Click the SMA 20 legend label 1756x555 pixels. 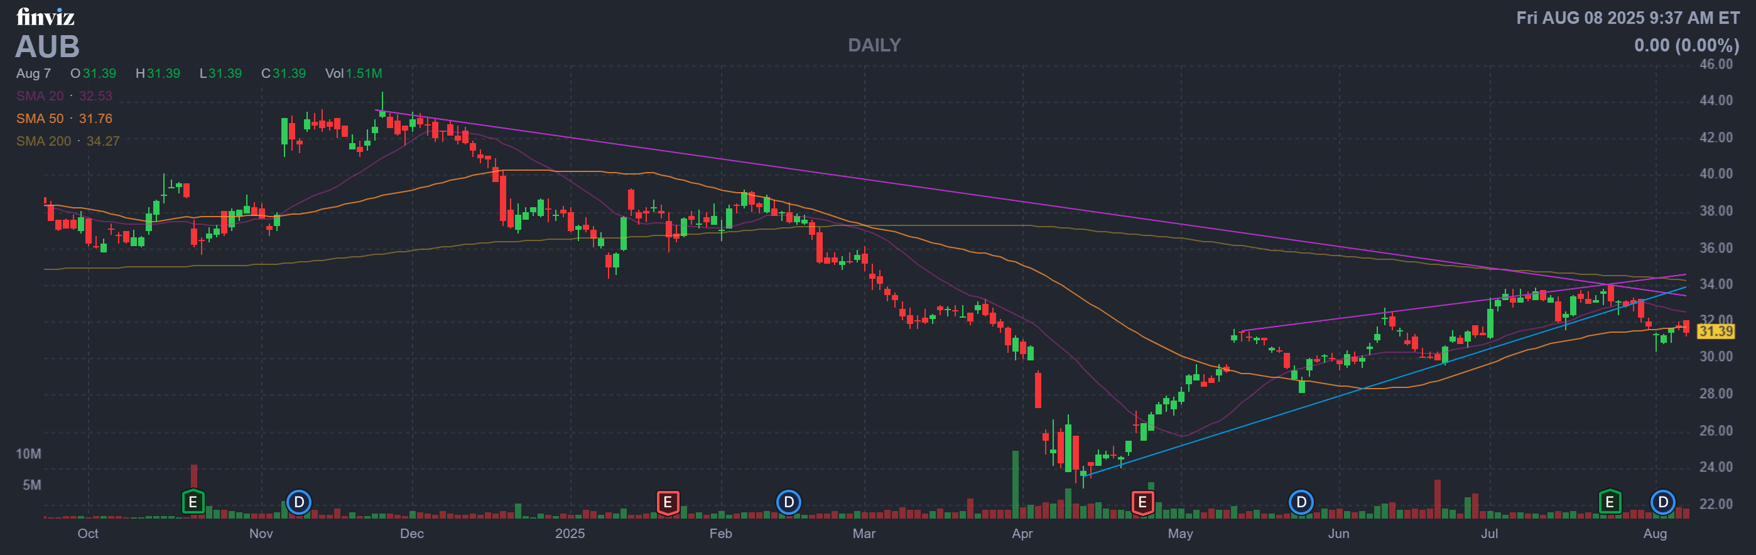click(40, 96)
